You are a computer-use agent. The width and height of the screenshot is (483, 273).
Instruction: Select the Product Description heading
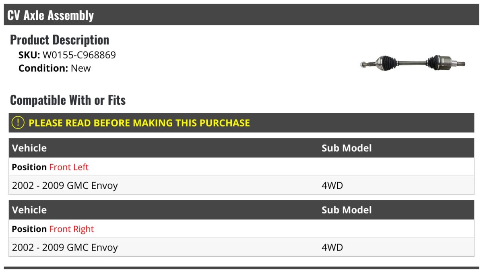(x=60, y=39)
